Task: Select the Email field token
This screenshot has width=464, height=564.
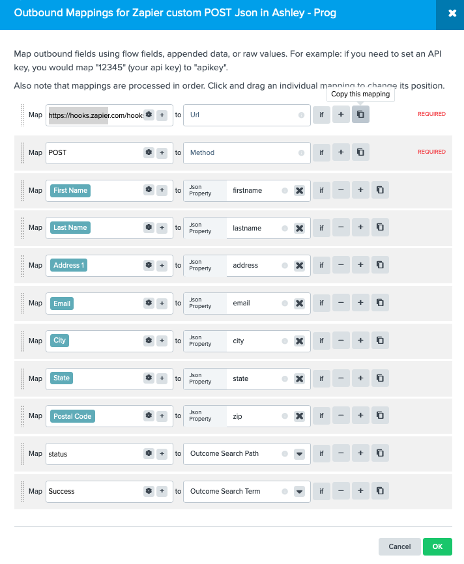Action: (62, 303)
